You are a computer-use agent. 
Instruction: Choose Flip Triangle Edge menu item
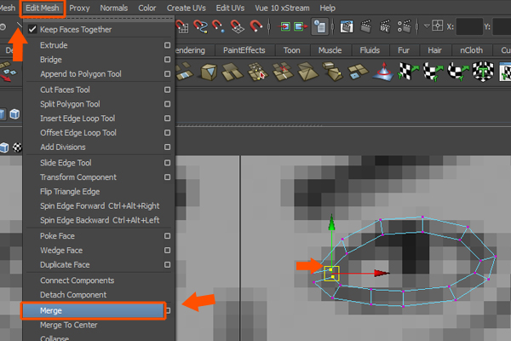pos(99,192)
